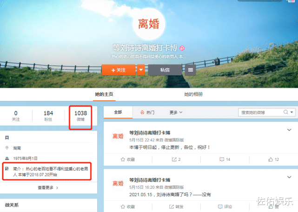This screenshot has height=212, width=298.
Task: Click the orange 关注 follow button
Action: (119, 70)
